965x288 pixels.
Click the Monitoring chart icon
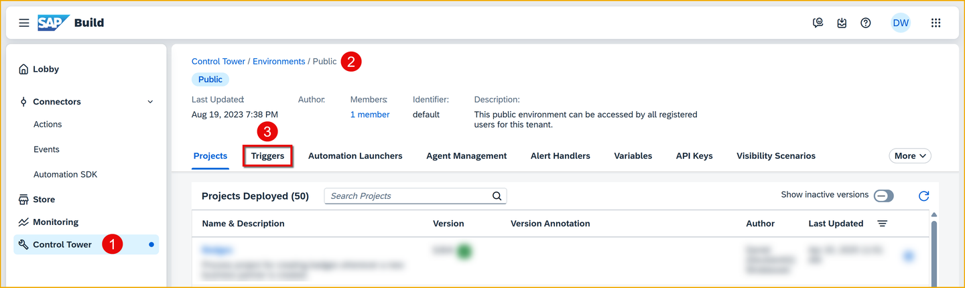[23, 222]
